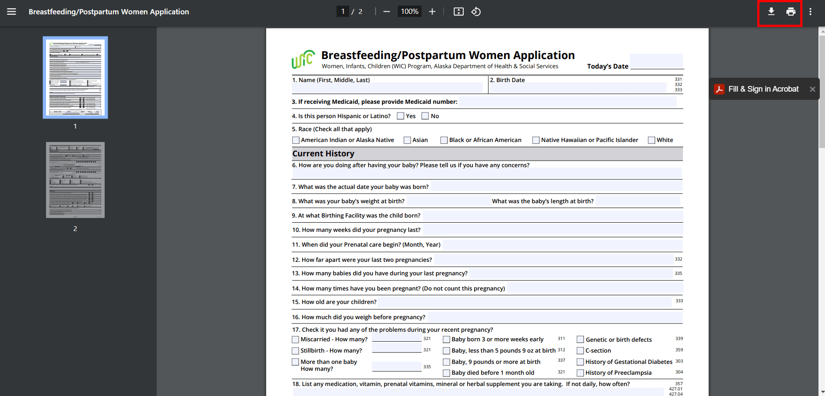Dismiss the Fill & Sign in Acrobat prompt

tap(812, 89)
